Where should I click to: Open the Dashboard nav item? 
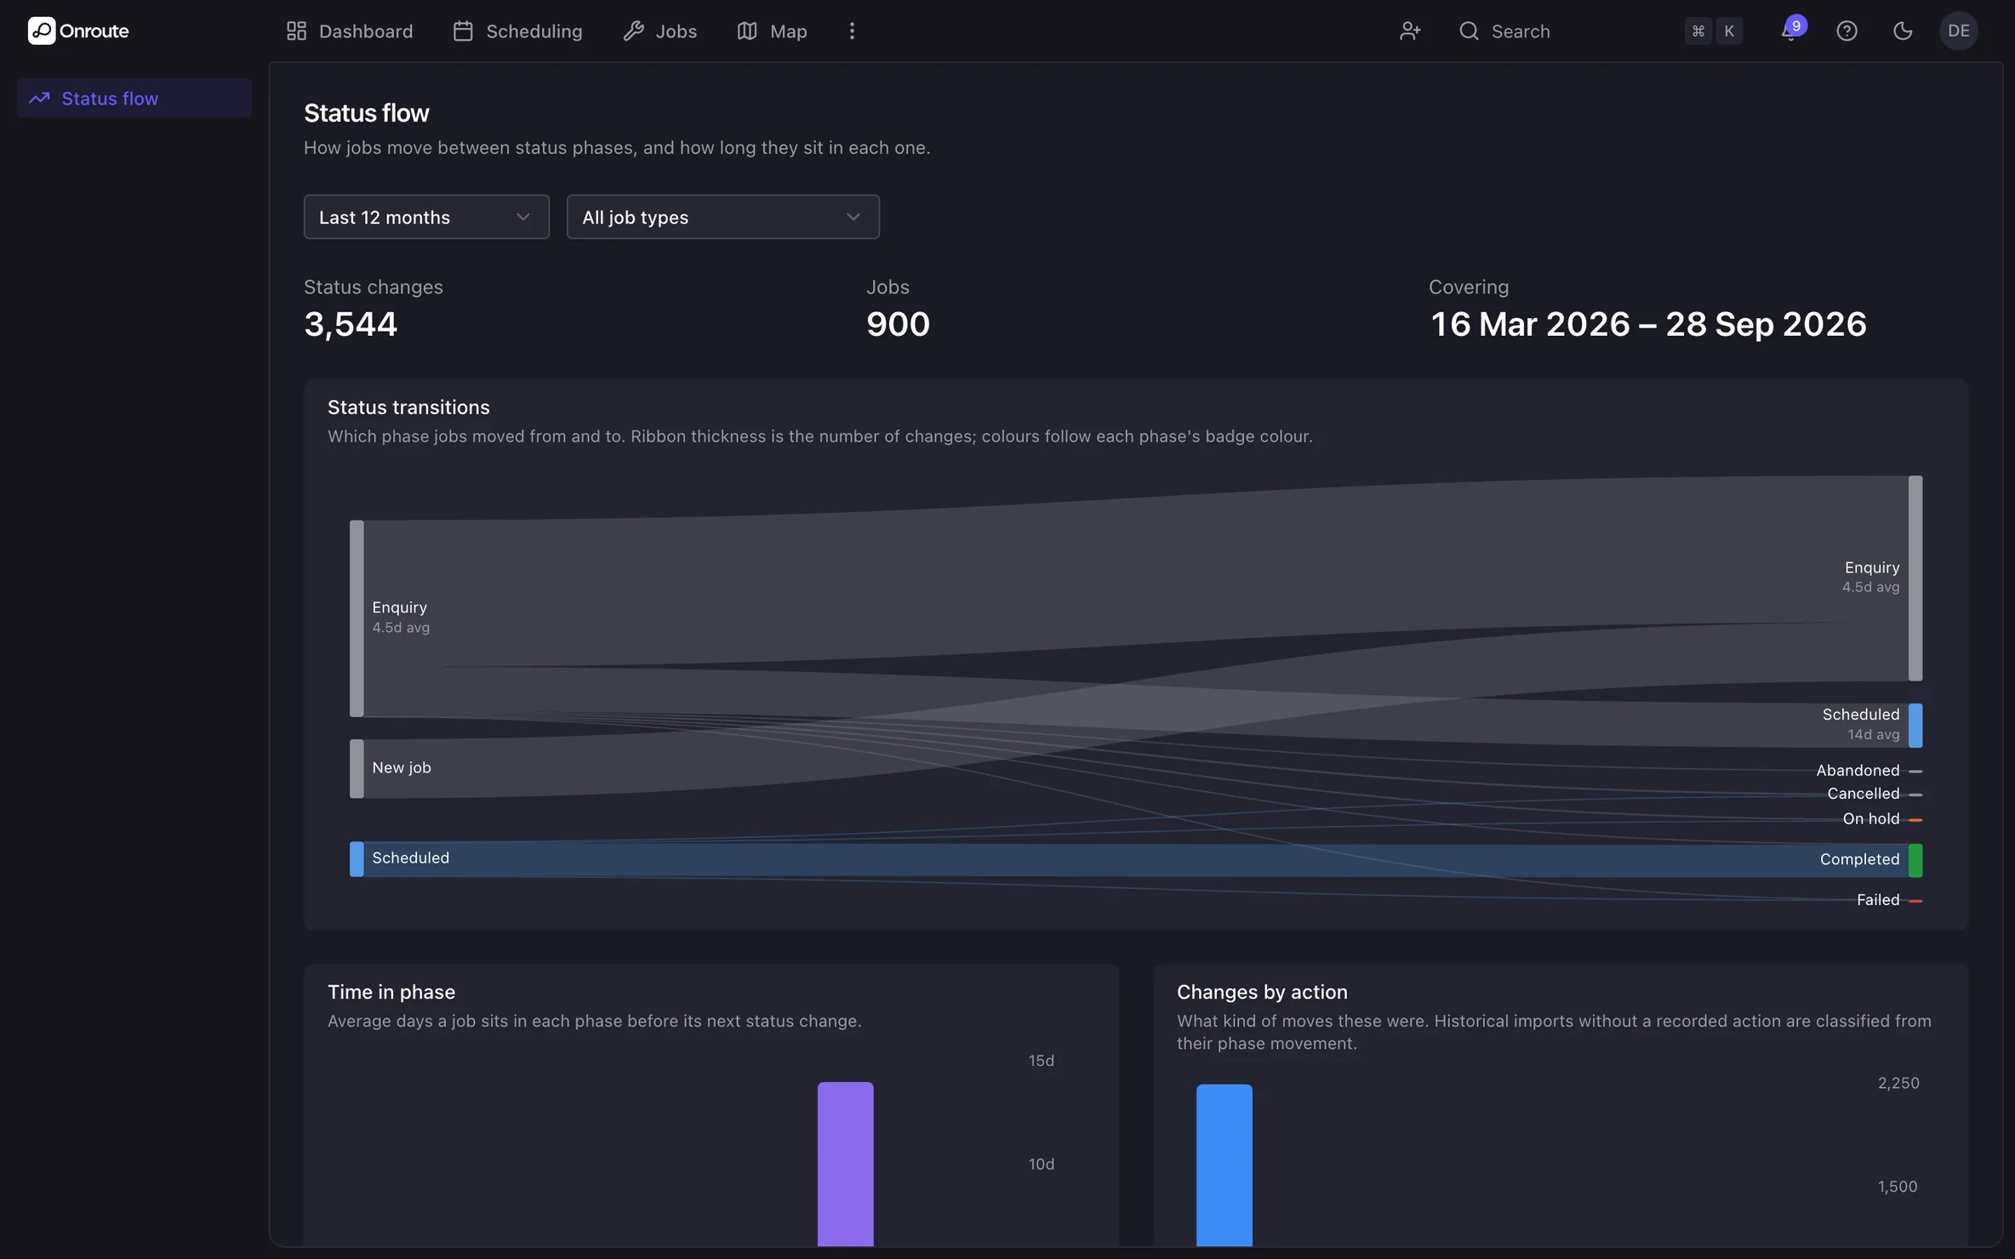(x=349, y=31)
